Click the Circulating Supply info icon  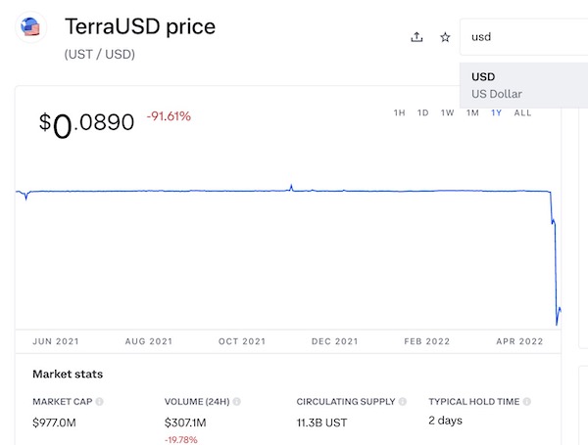coord(403,402)
